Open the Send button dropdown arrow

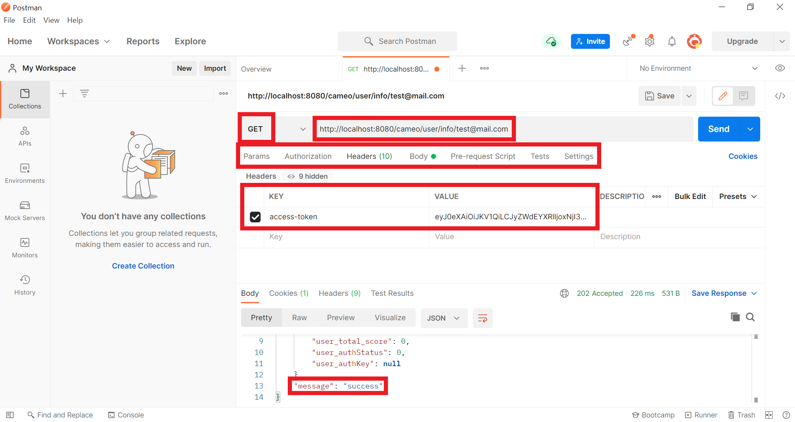pyautogui.click(x=750, y=129)
